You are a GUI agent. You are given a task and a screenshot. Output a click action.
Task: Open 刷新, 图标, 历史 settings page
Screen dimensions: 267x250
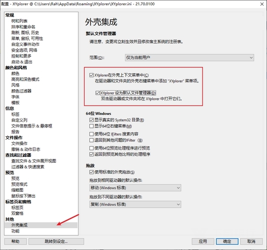[x=25, y=33]
